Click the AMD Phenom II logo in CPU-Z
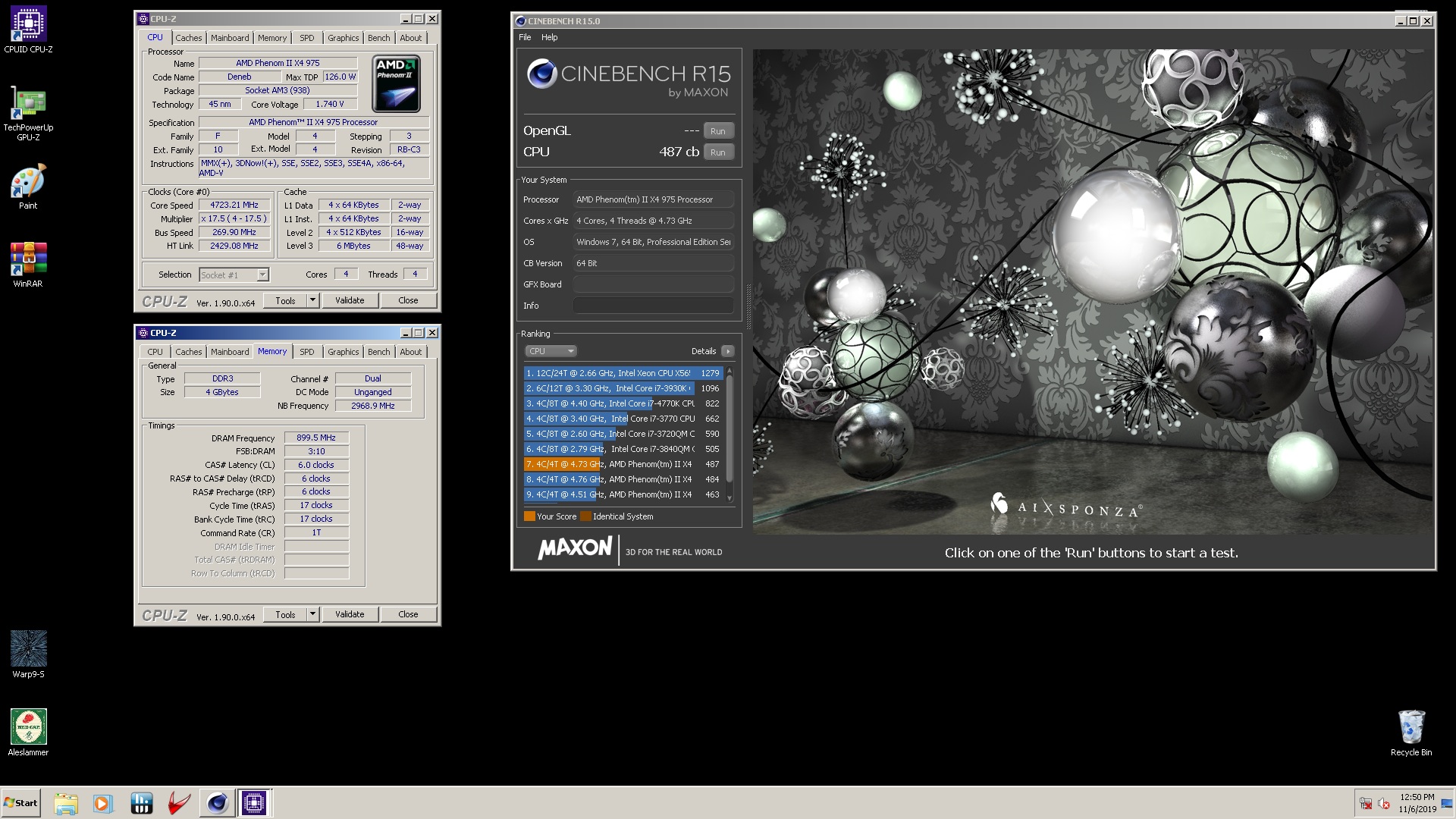The width and height of the screenshot is (1456, 819). click(397, 85)
